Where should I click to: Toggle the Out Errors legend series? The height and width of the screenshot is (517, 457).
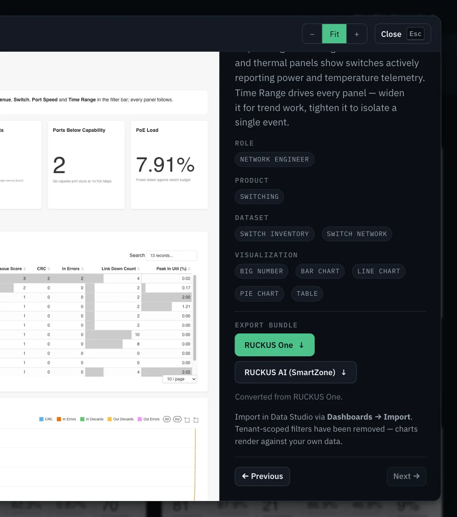pos(148,419)
